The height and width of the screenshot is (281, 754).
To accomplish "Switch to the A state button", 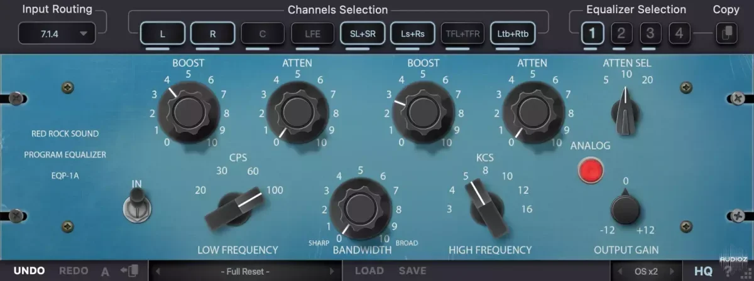I will pos(105,272).
